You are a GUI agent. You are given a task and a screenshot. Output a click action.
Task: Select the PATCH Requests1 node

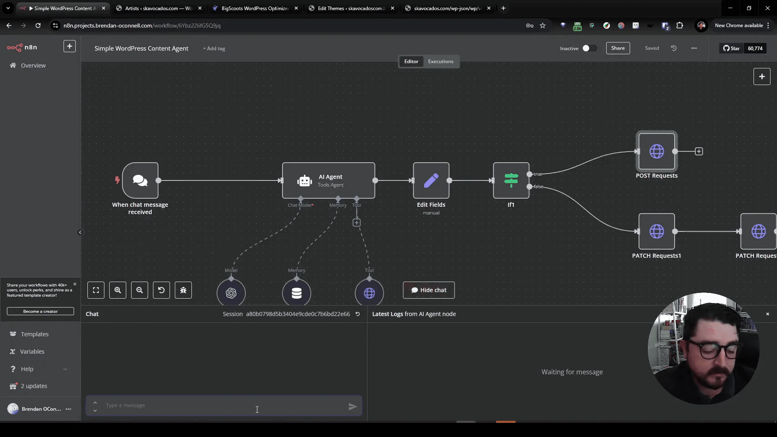(x=657, y=231)
